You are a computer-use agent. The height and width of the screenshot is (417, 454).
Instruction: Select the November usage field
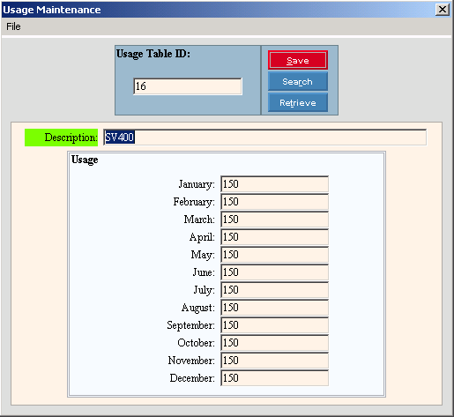coord(274,361)
